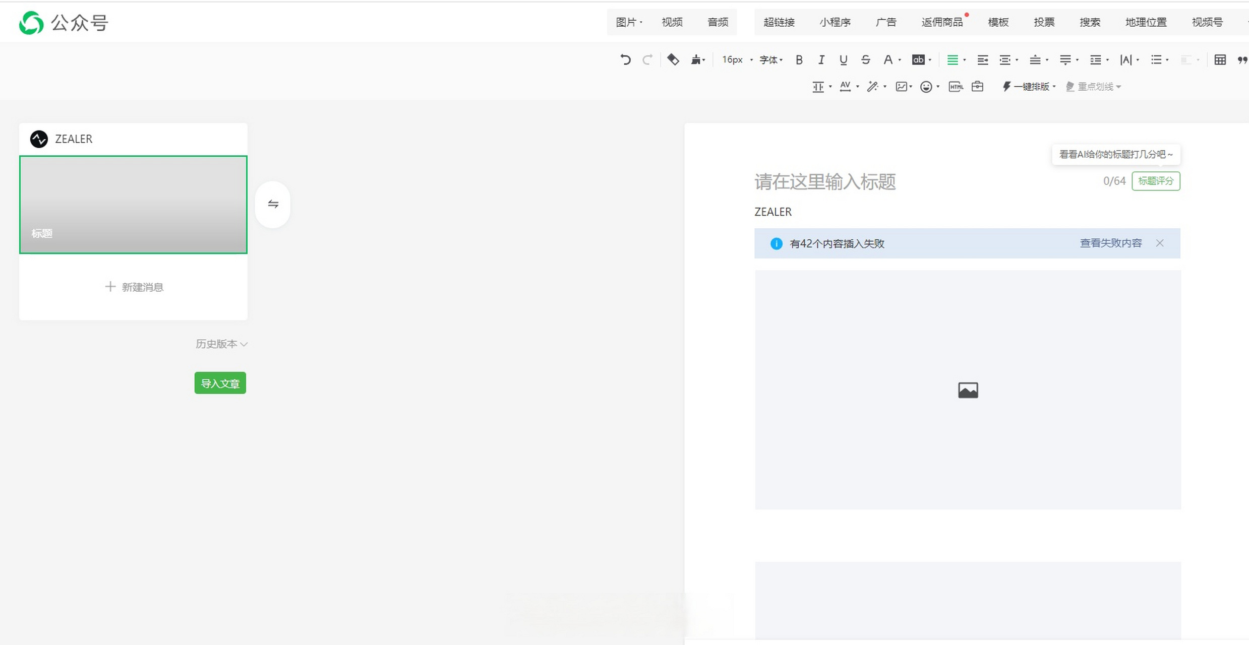
Task: Click the broken image placeholder
Action: (x=968, y=390)
